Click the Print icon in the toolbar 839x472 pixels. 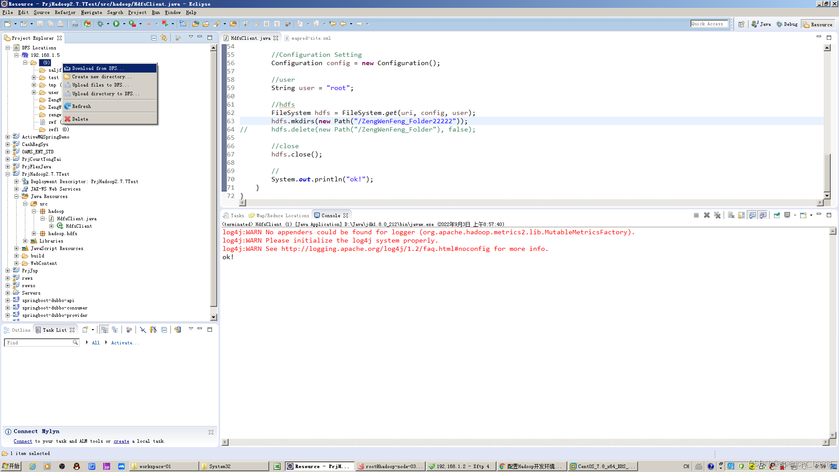60,24
